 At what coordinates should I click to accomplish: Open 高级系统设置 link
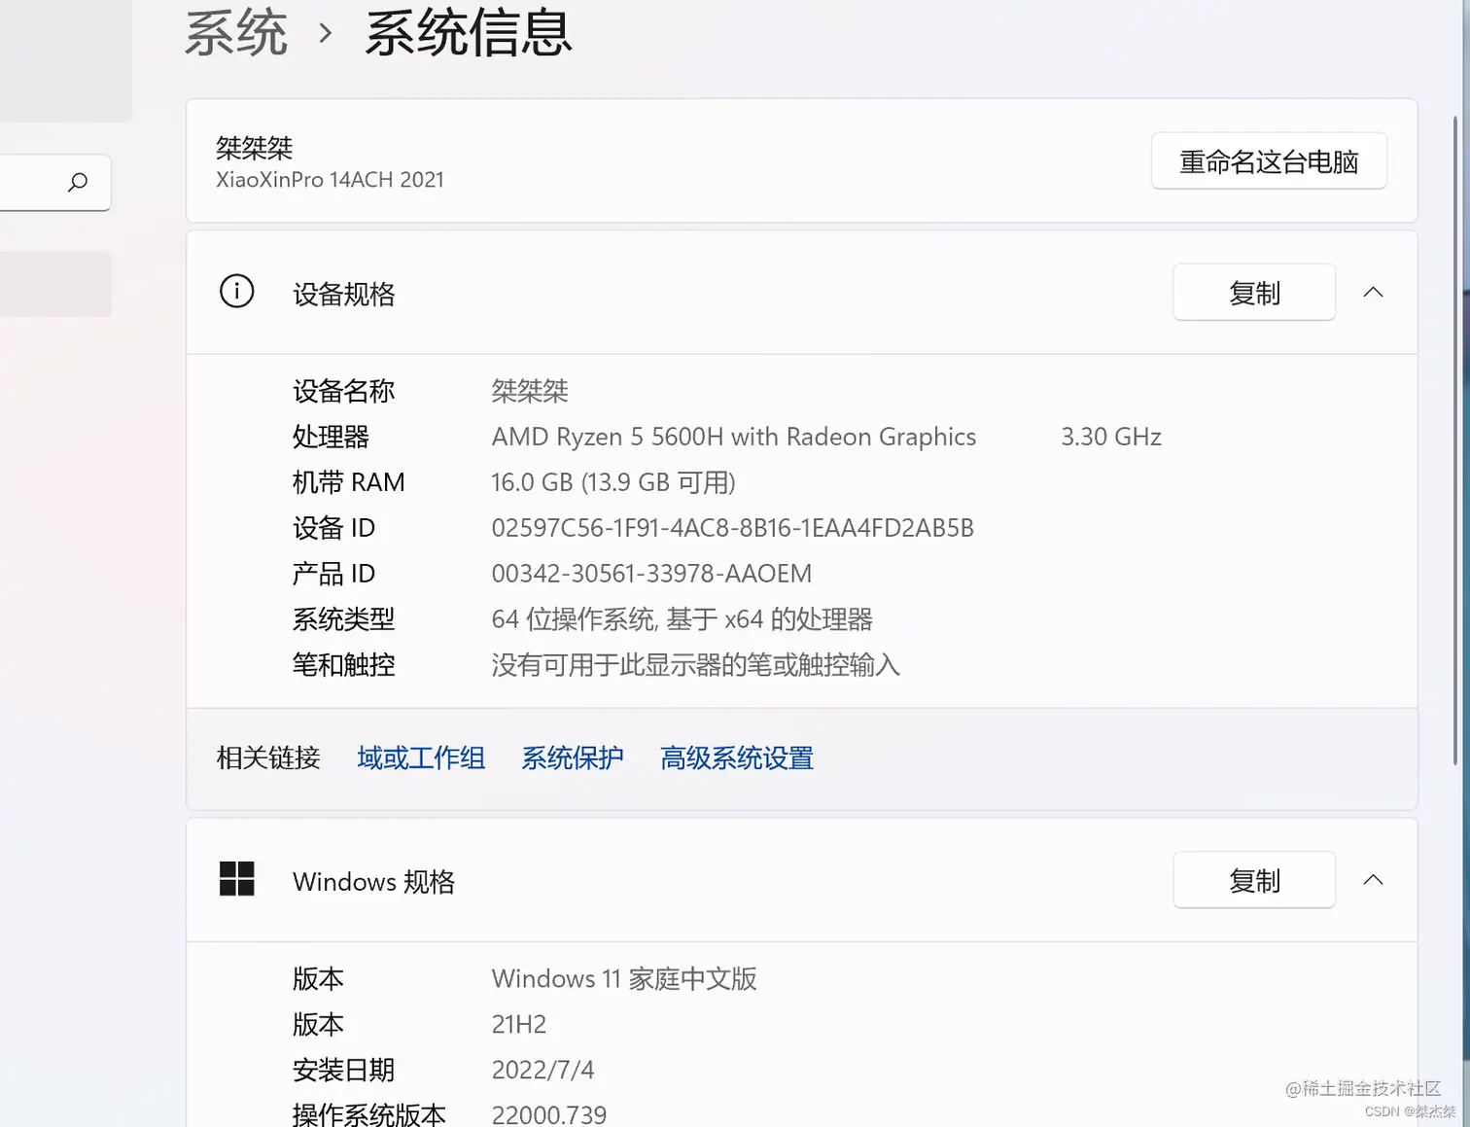(x=737, y=758)
